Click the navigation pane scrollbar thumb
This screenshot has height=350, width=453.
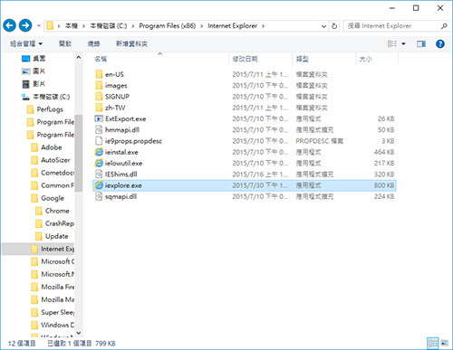point(79,153)
